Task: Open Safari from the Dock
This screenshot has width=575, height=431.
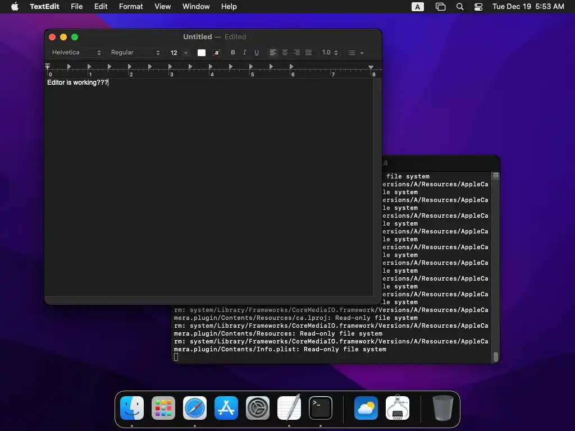Action: tap(195, 408)
